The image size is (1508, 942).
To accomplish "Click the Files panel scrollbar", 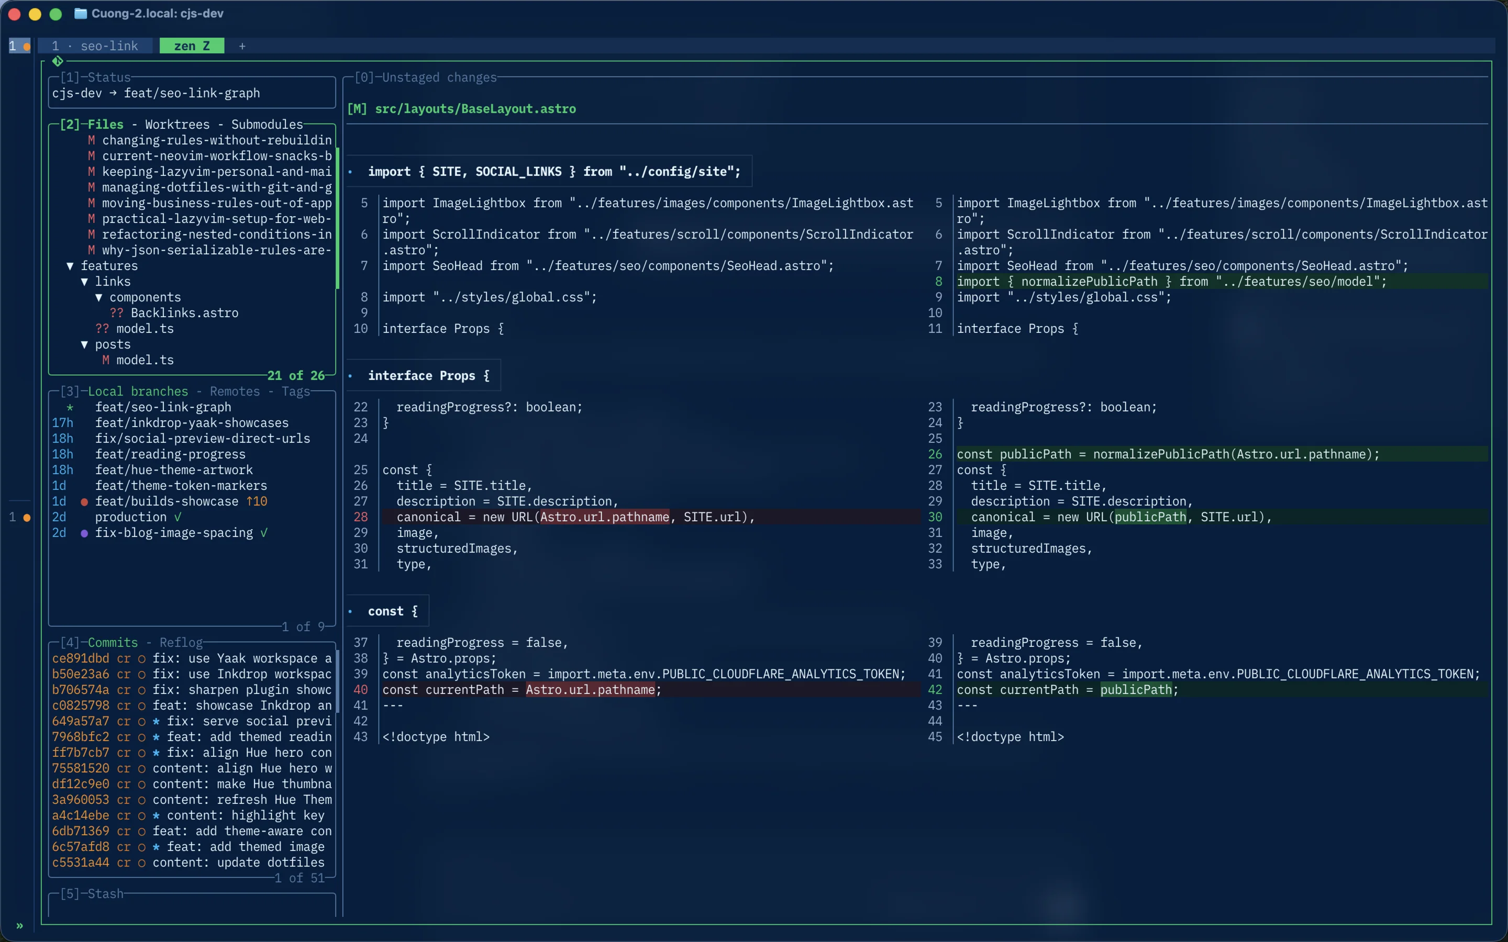I will coord(337,218).
